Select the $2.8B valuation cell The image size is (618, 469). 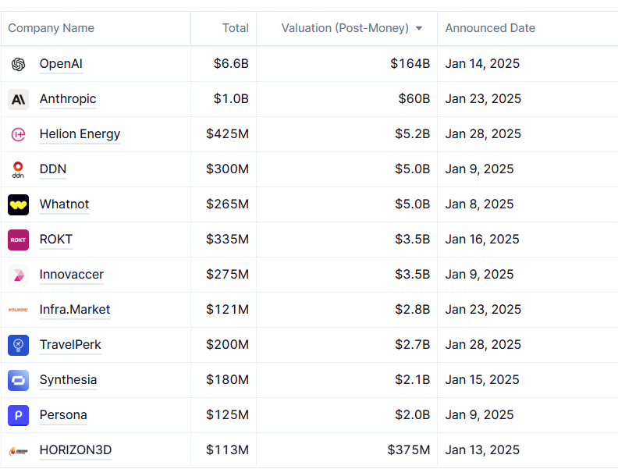pos(346,309)
